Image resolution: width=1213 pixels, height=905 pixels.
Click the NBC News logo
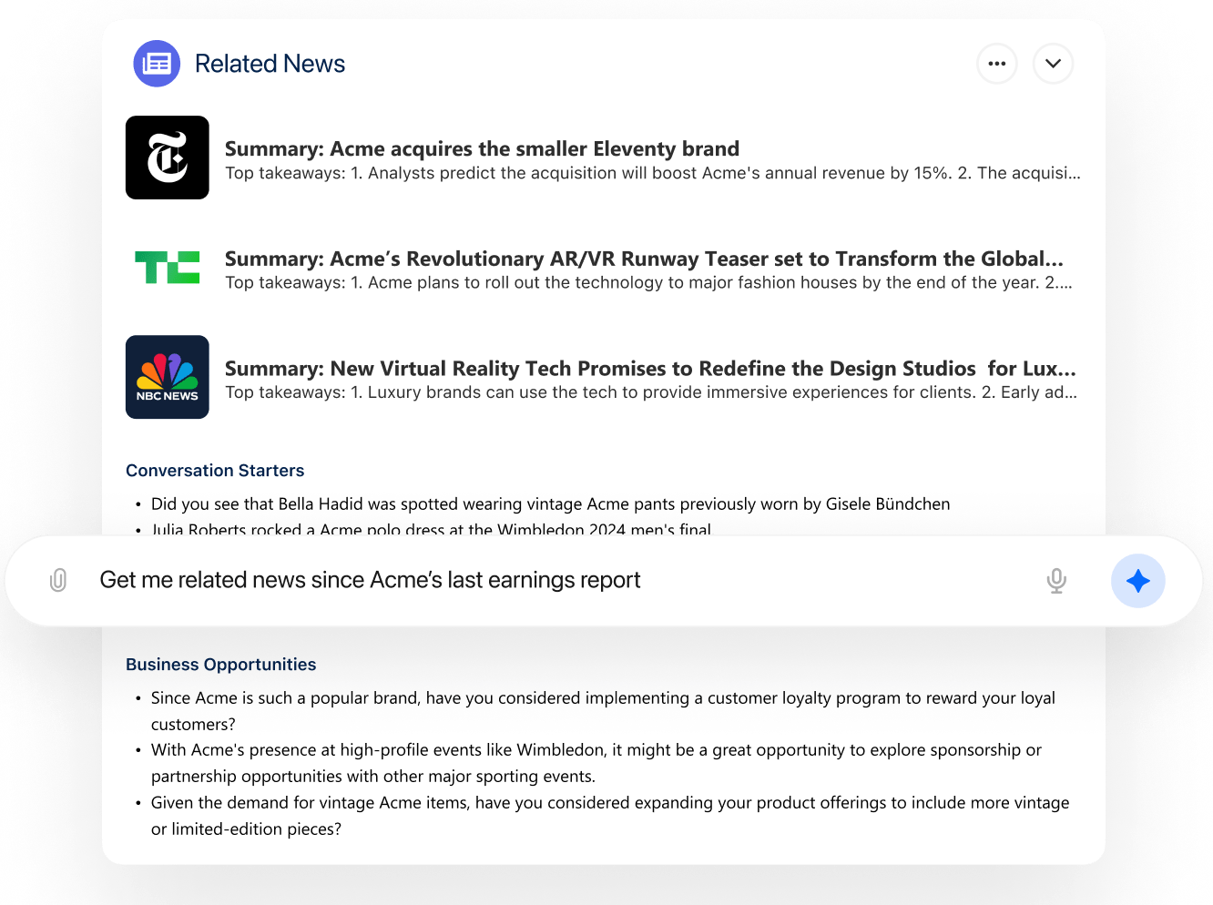pyautogui.click(x=168, y=377)
